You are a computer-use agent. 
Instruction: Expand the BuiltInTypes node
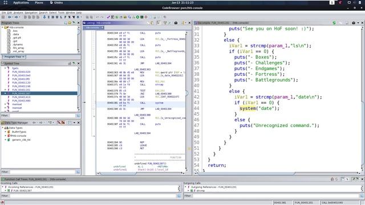(5, 132)
